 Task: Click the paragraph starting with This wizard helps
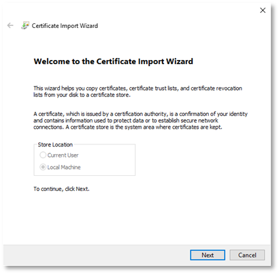[137, 91]
